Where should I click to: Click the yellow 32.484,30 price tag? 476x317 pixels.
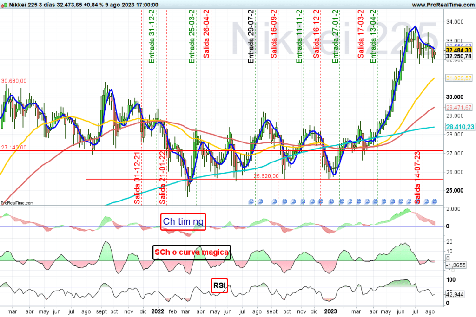pos(459,50)
